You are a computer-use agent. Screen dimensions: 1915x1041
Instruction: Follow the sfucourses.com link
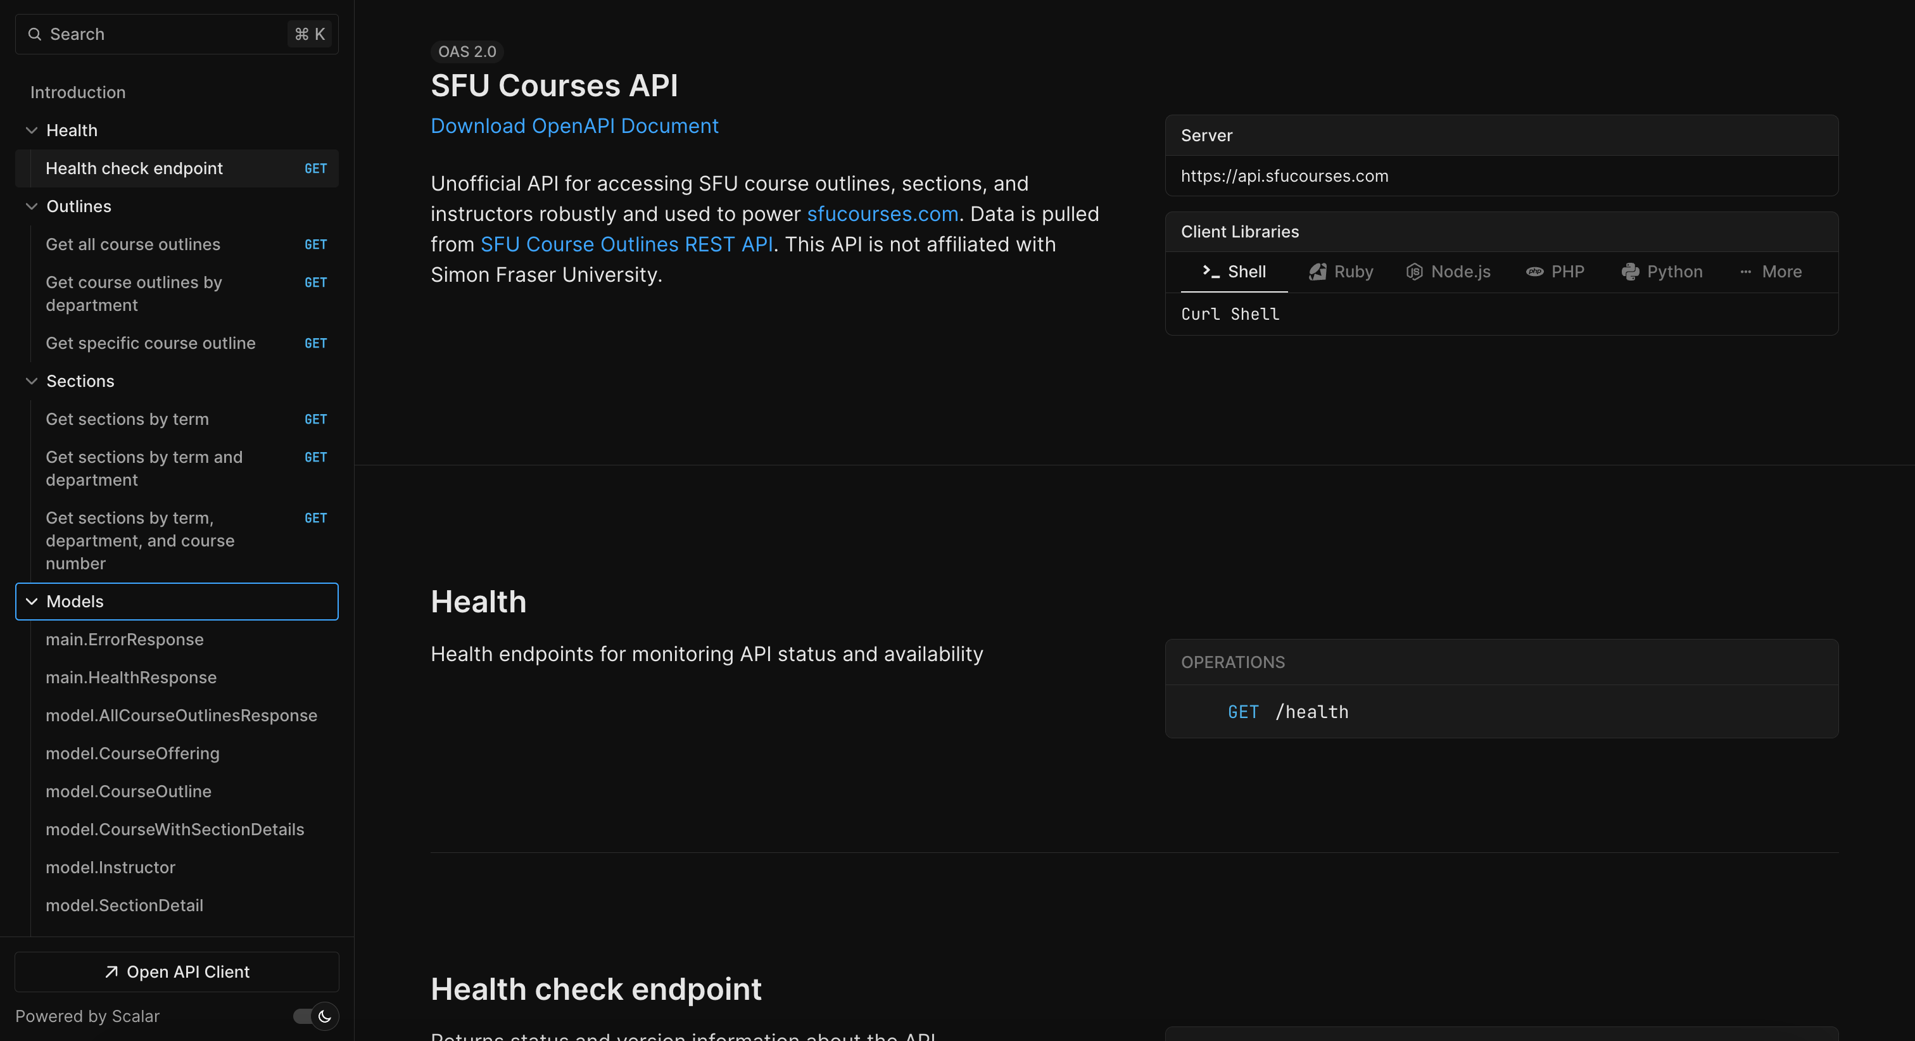click(x=882, y=214)
